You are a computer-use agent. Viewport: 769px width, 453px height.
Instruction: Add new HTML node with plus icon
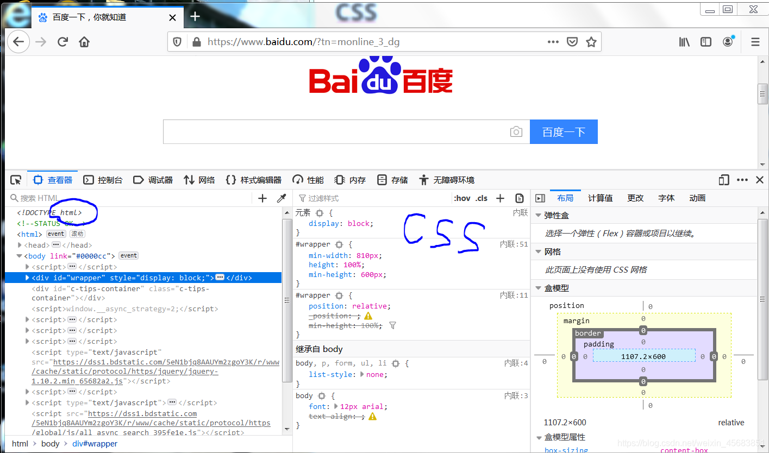pos(262,198)
